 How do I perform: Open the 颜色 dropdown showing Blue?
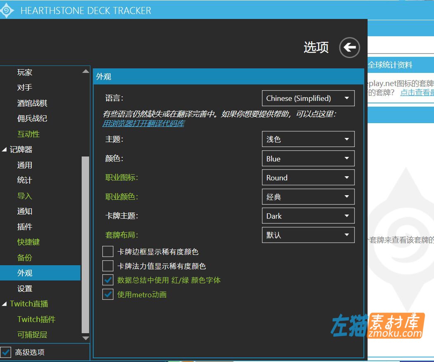(308, 158)
